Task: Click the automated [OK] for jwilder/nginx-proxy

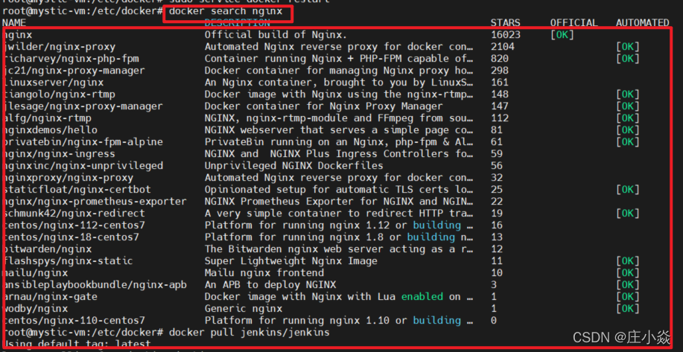Action: pos(628,47)
